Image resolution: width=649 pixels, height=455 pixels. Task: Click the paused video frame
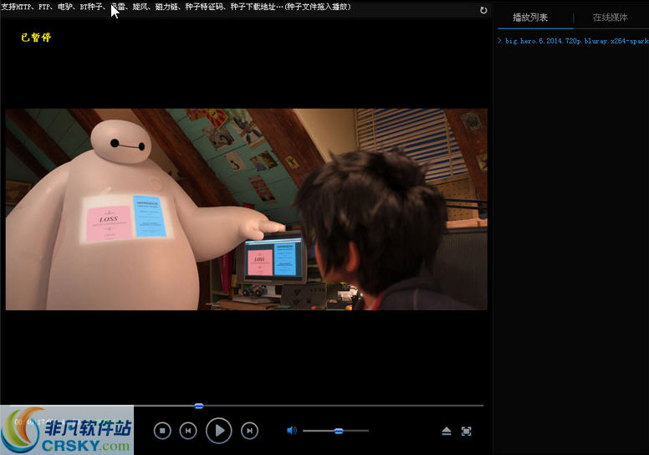pyautogui.click(x=246, y=209)
